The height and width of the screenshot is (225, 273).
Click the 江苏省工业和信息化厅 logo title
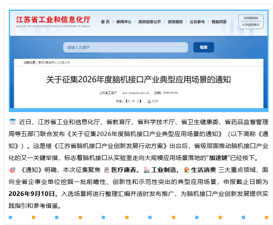point(53,20)
